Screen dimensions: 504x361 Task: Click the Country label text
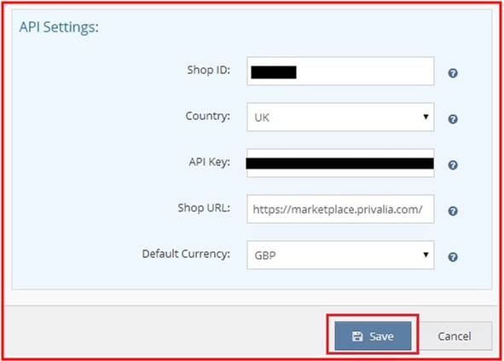pos(207,116)
